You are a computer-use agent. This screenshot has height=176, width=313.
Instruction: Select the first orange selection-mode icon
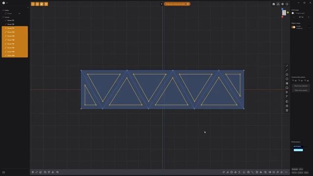point(33,4)
